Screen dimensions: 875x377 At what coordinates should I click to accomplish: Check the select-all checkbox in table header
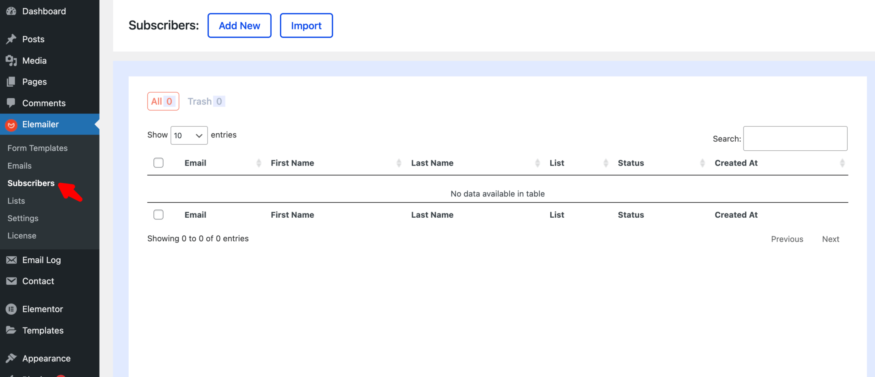(x=159, y=163)
